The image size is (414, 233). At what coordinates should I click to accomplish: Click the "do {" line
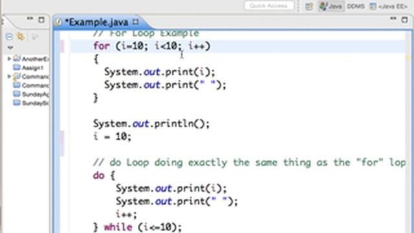(104, 175)
